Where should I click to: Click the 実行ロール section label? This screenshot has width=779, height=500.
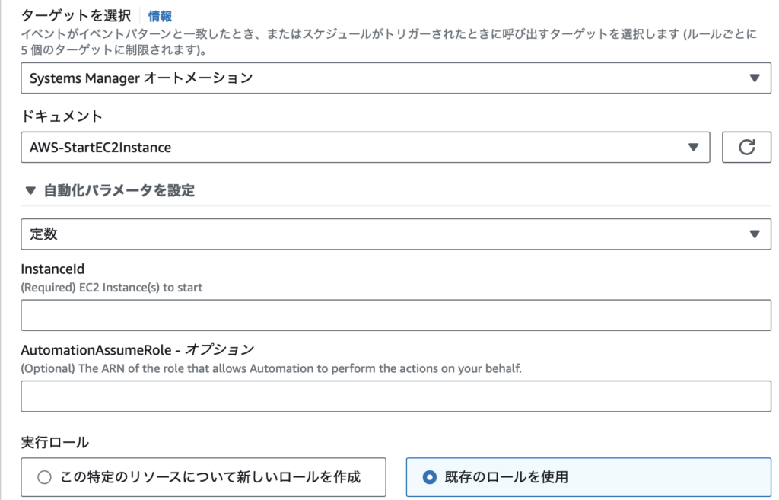(55, 442)
